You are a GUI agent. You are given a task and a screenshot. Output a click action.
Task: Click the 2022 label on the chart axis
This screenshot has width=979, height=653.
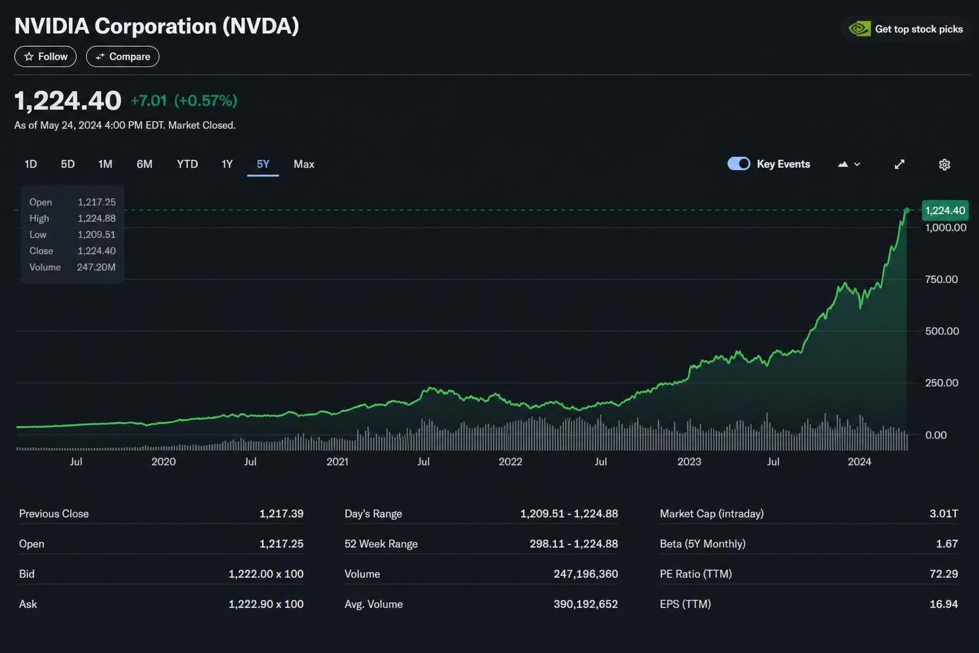(x=510, y=462)
